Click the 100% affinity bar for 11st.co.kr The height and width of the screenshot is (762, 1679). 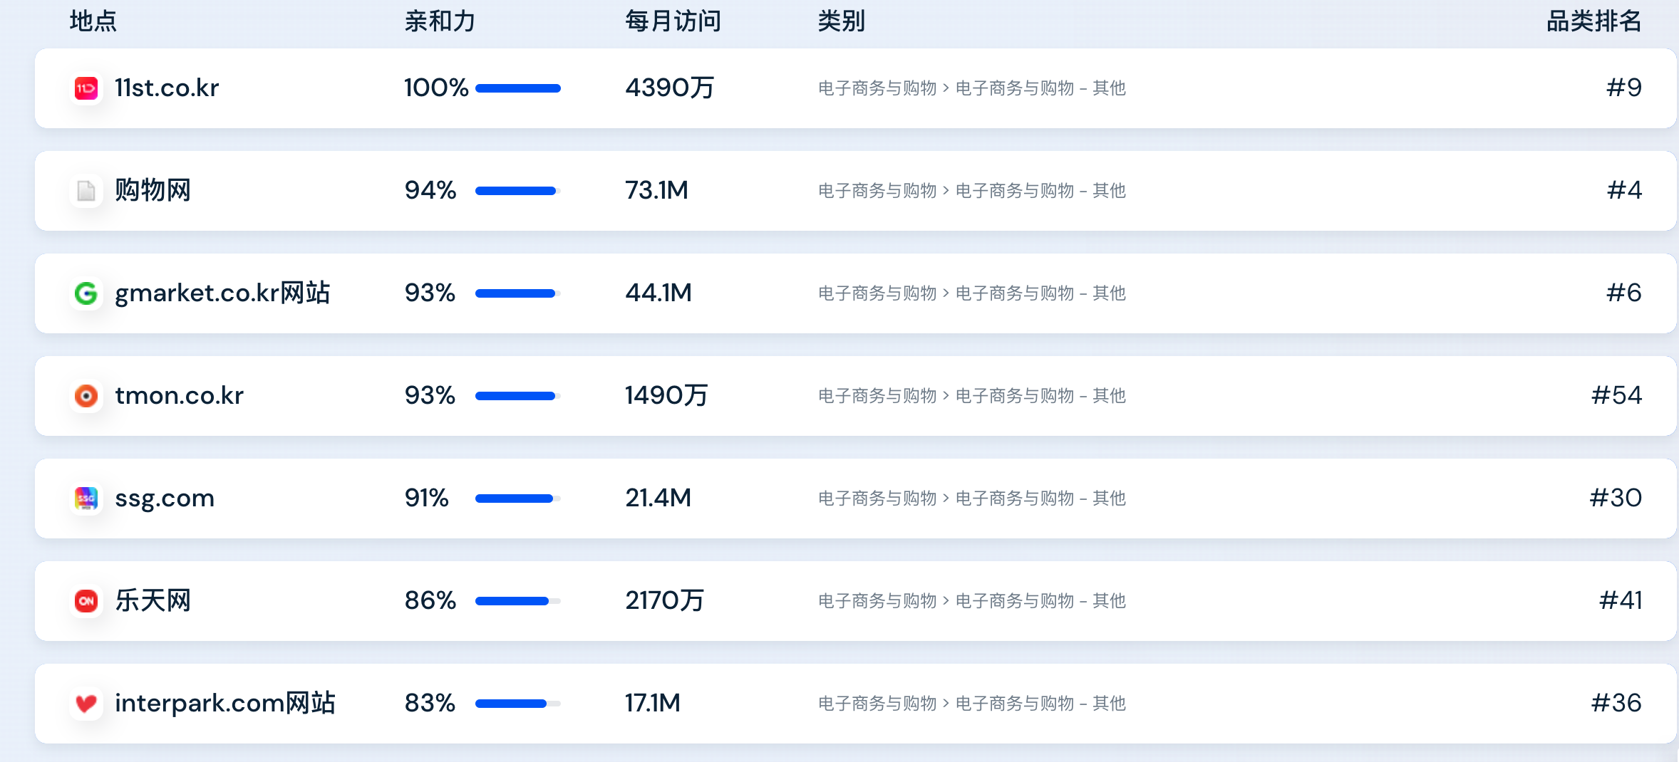tap(518, 88)
